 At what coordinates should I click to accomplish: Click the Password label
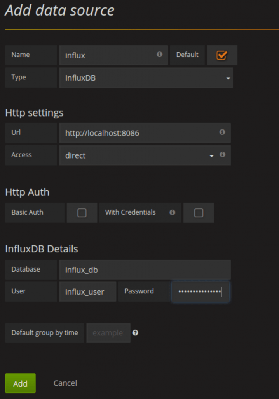coord(139,291)
